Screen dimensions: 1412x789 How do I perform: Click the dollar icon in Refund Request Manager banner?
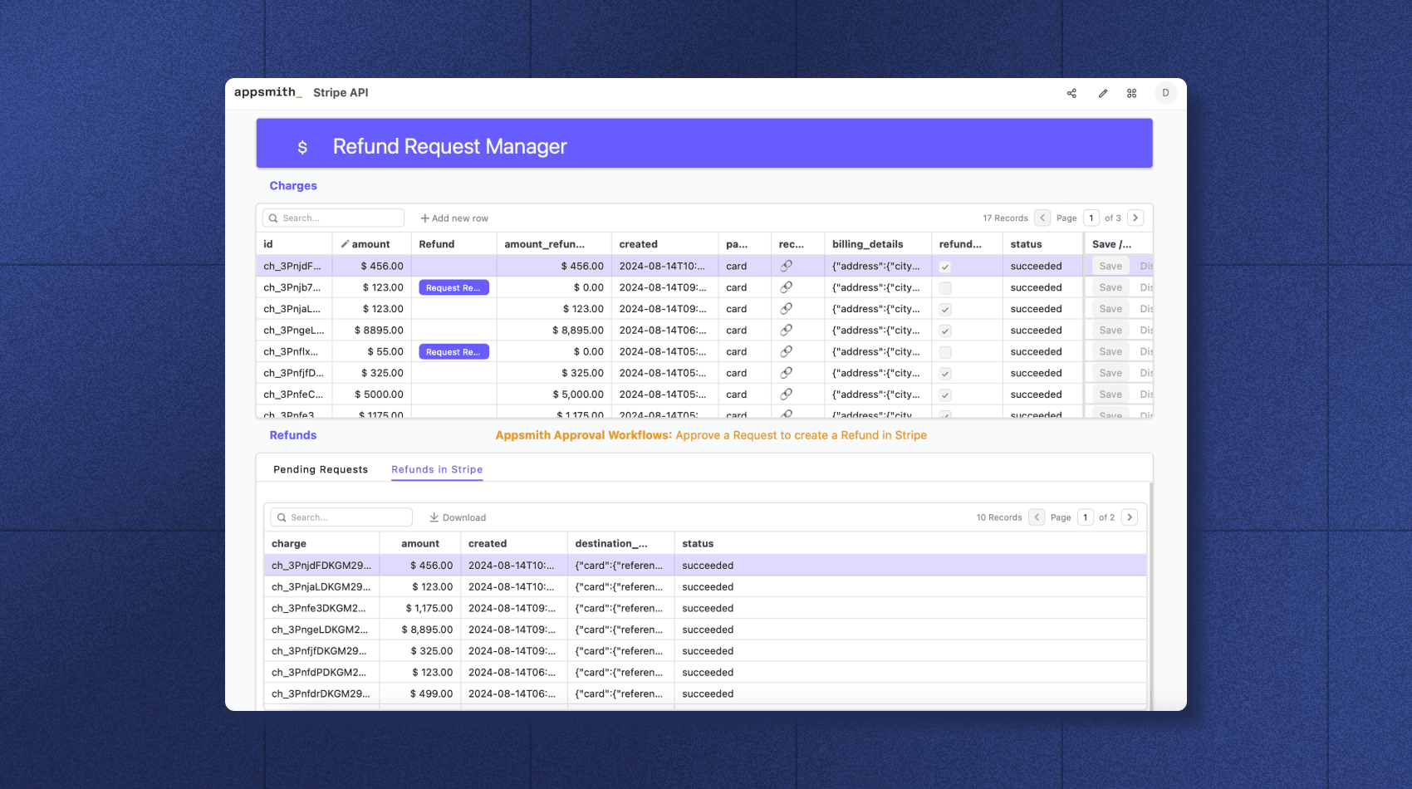click(x=302, y=146)
